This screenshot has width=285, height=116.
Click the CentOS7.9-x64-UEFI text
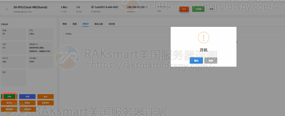coord(107,7)
